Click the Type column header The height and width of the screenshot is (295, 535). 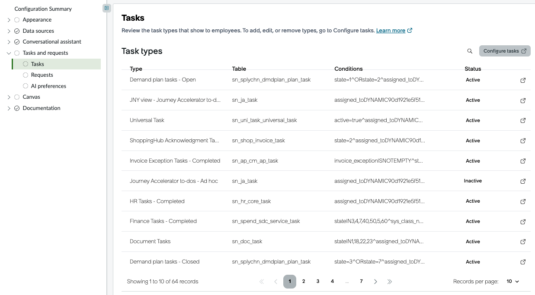pos(136,69)
